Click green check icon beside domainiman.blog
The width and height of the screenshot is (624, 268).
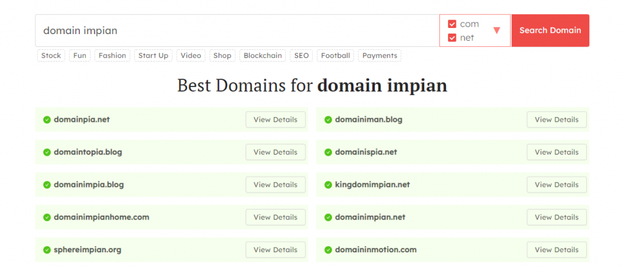[328, 120]
